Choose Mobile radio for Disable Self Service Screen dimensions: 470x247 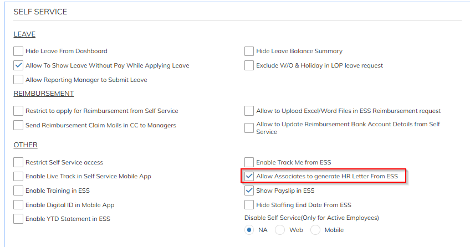pyautogui.click(x=315, y=230)
